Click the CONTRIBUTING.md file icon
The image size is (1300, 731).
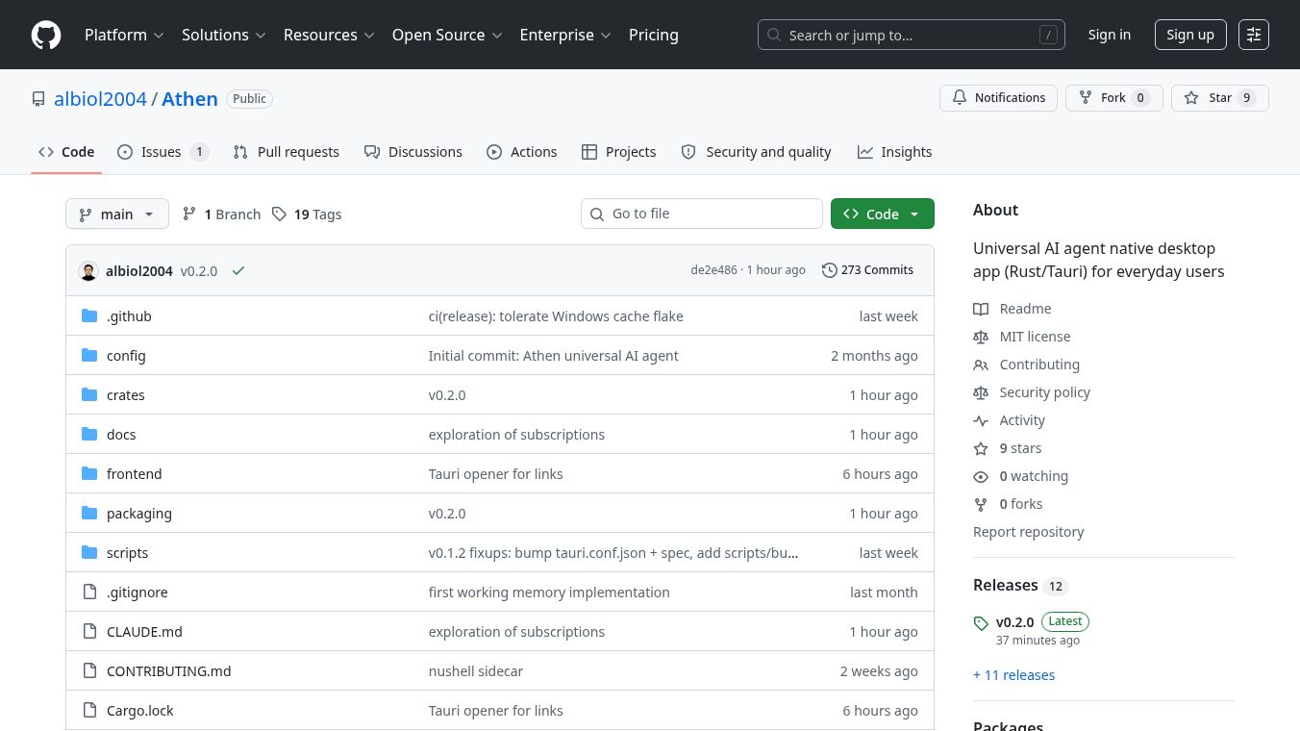(89, 670)
